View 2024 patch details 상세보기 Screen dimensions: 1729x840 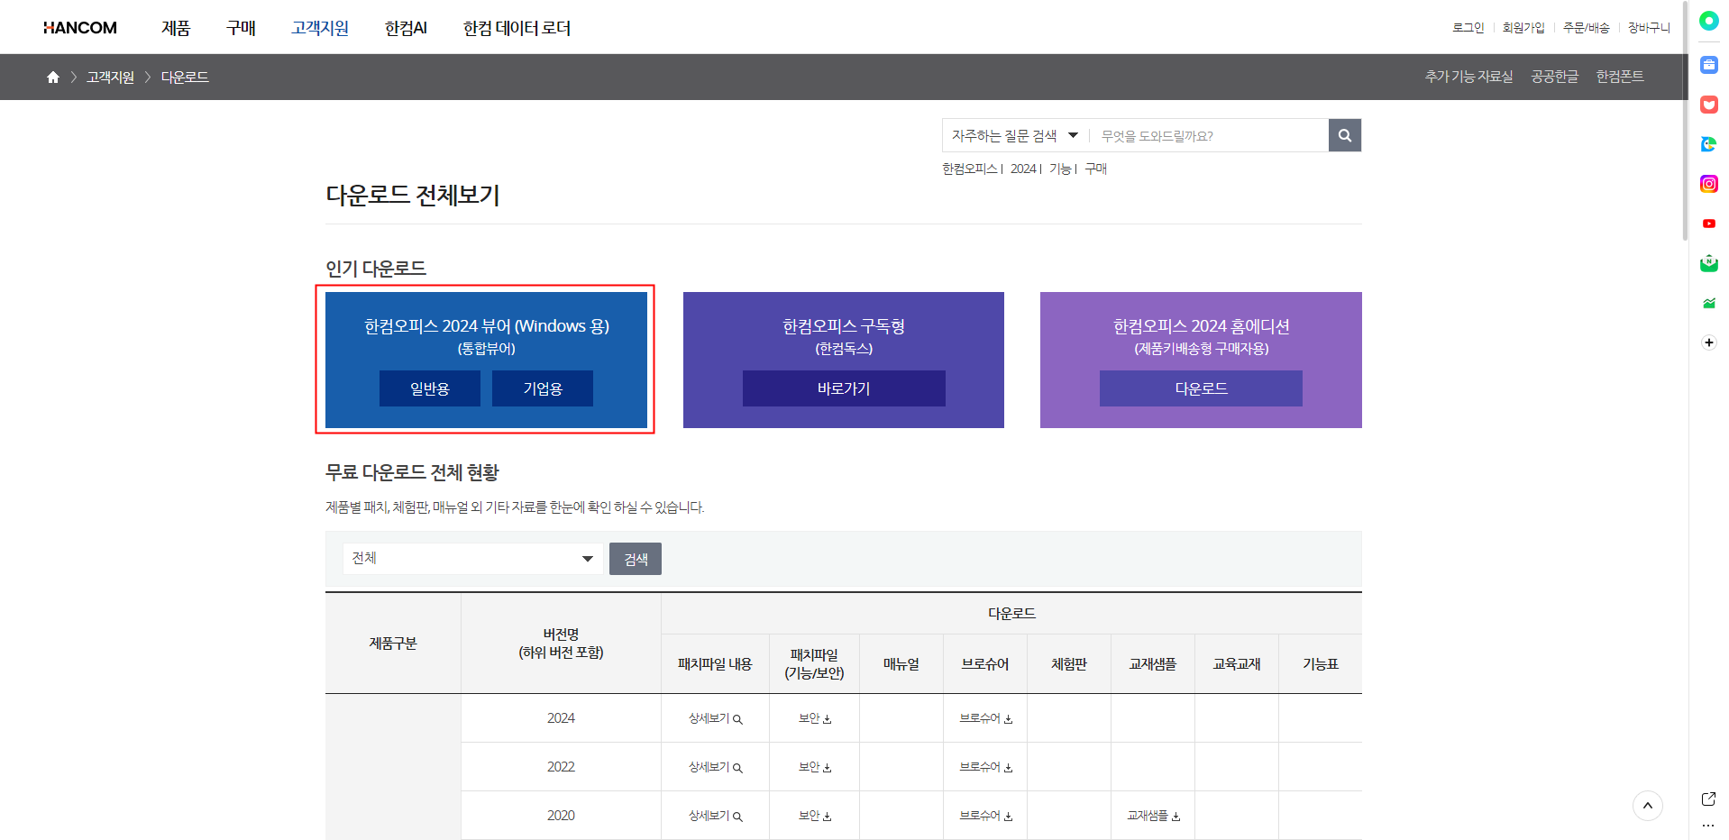[x=715, y=718]
